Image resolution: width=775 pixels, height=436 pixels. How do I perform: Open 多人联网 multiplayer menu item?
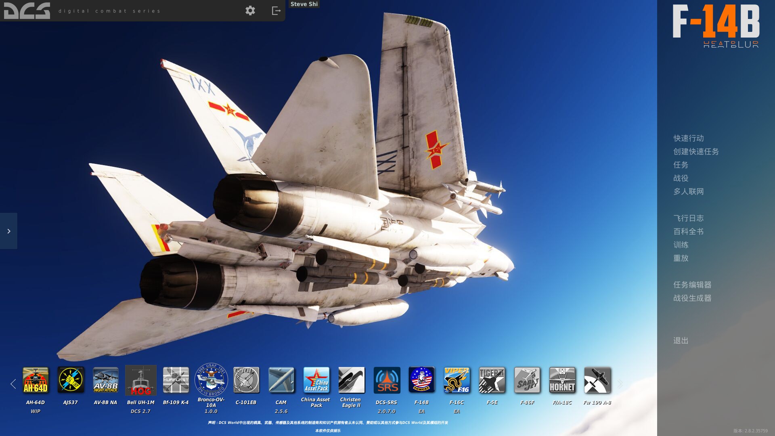pyautogui.click(x=689, y=192)
